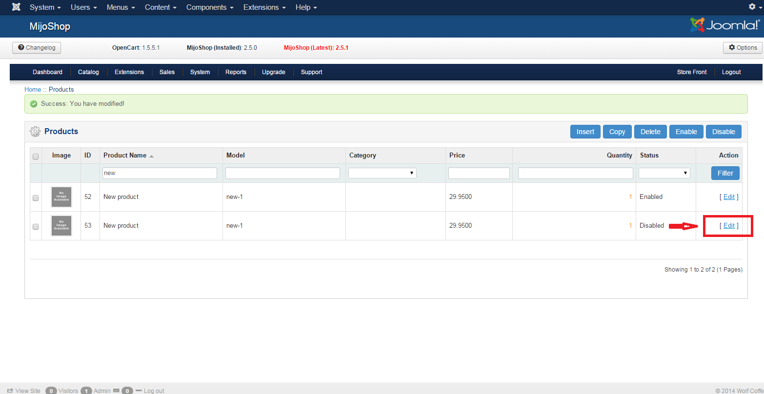Focus the Product Name filter field
764x394 pixels.
[x=160, y=173]
